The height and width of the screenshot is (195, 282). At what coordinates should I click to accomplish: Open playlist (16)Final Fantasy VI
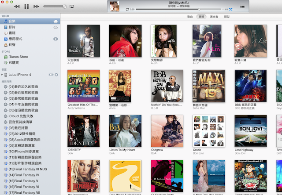30,187
